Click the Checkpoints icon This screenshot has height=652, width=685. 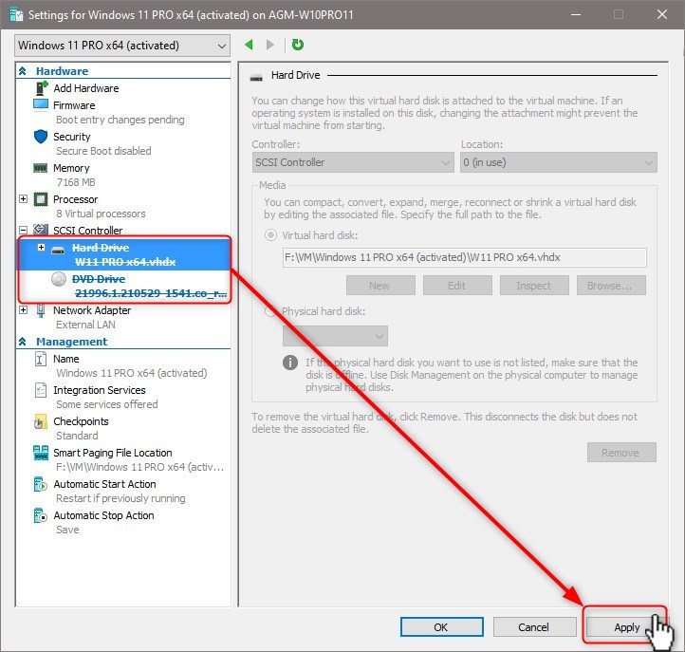click(x=40, y=421)
